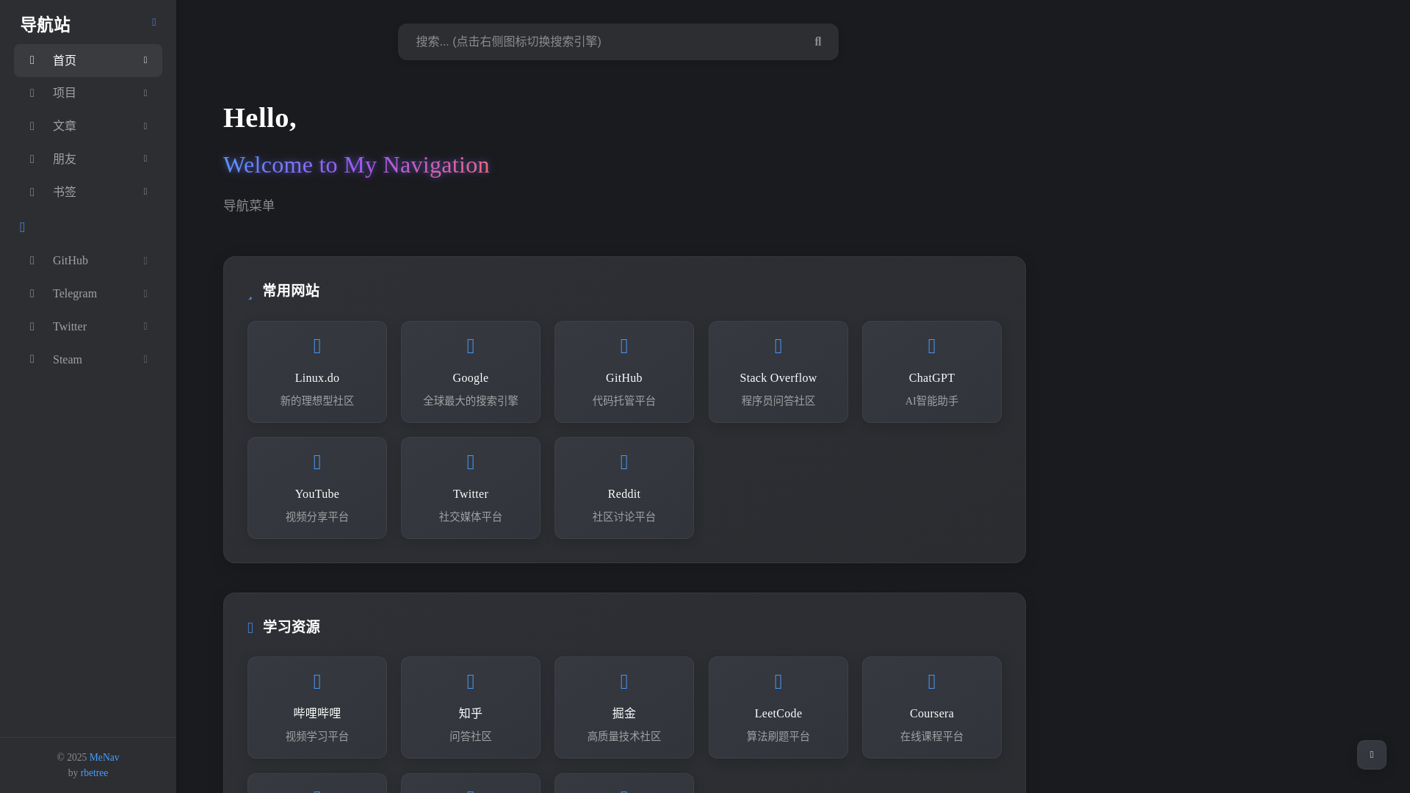This screenshot has height=793, width=1410.
Task: Click the Reddit card icon
Action: click(624, 462)
